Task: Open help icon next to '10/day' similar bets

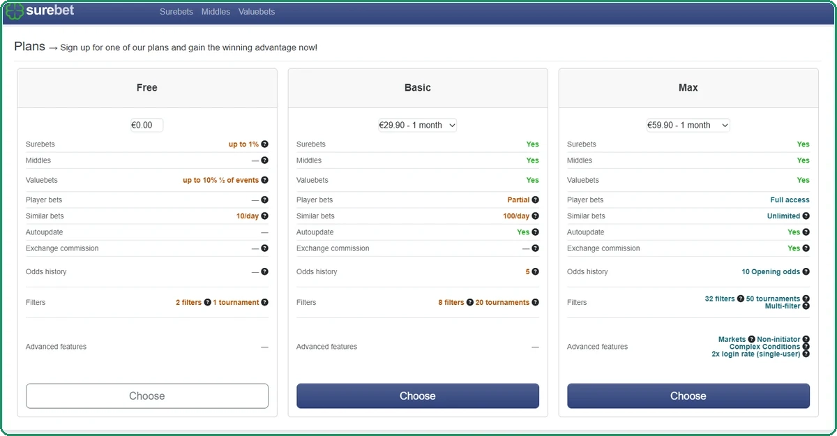Action: click(265, 216)
